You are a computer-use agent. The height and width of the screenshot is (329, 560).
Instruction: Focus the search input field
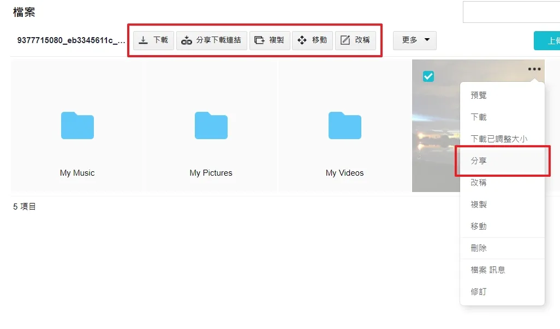[x=511, y=12]
